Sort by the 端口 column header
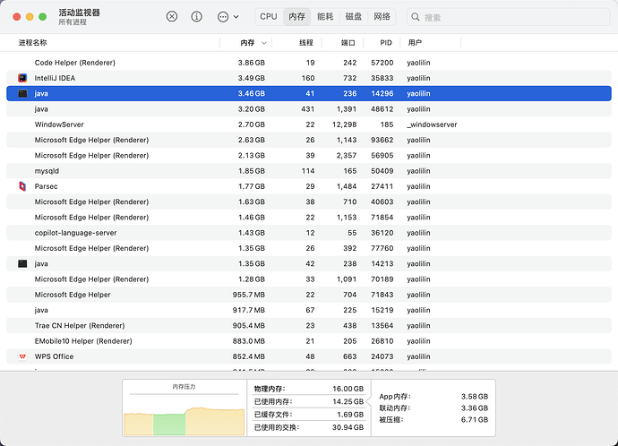Viewport: 618px width, 446px height. click(348, 43)
